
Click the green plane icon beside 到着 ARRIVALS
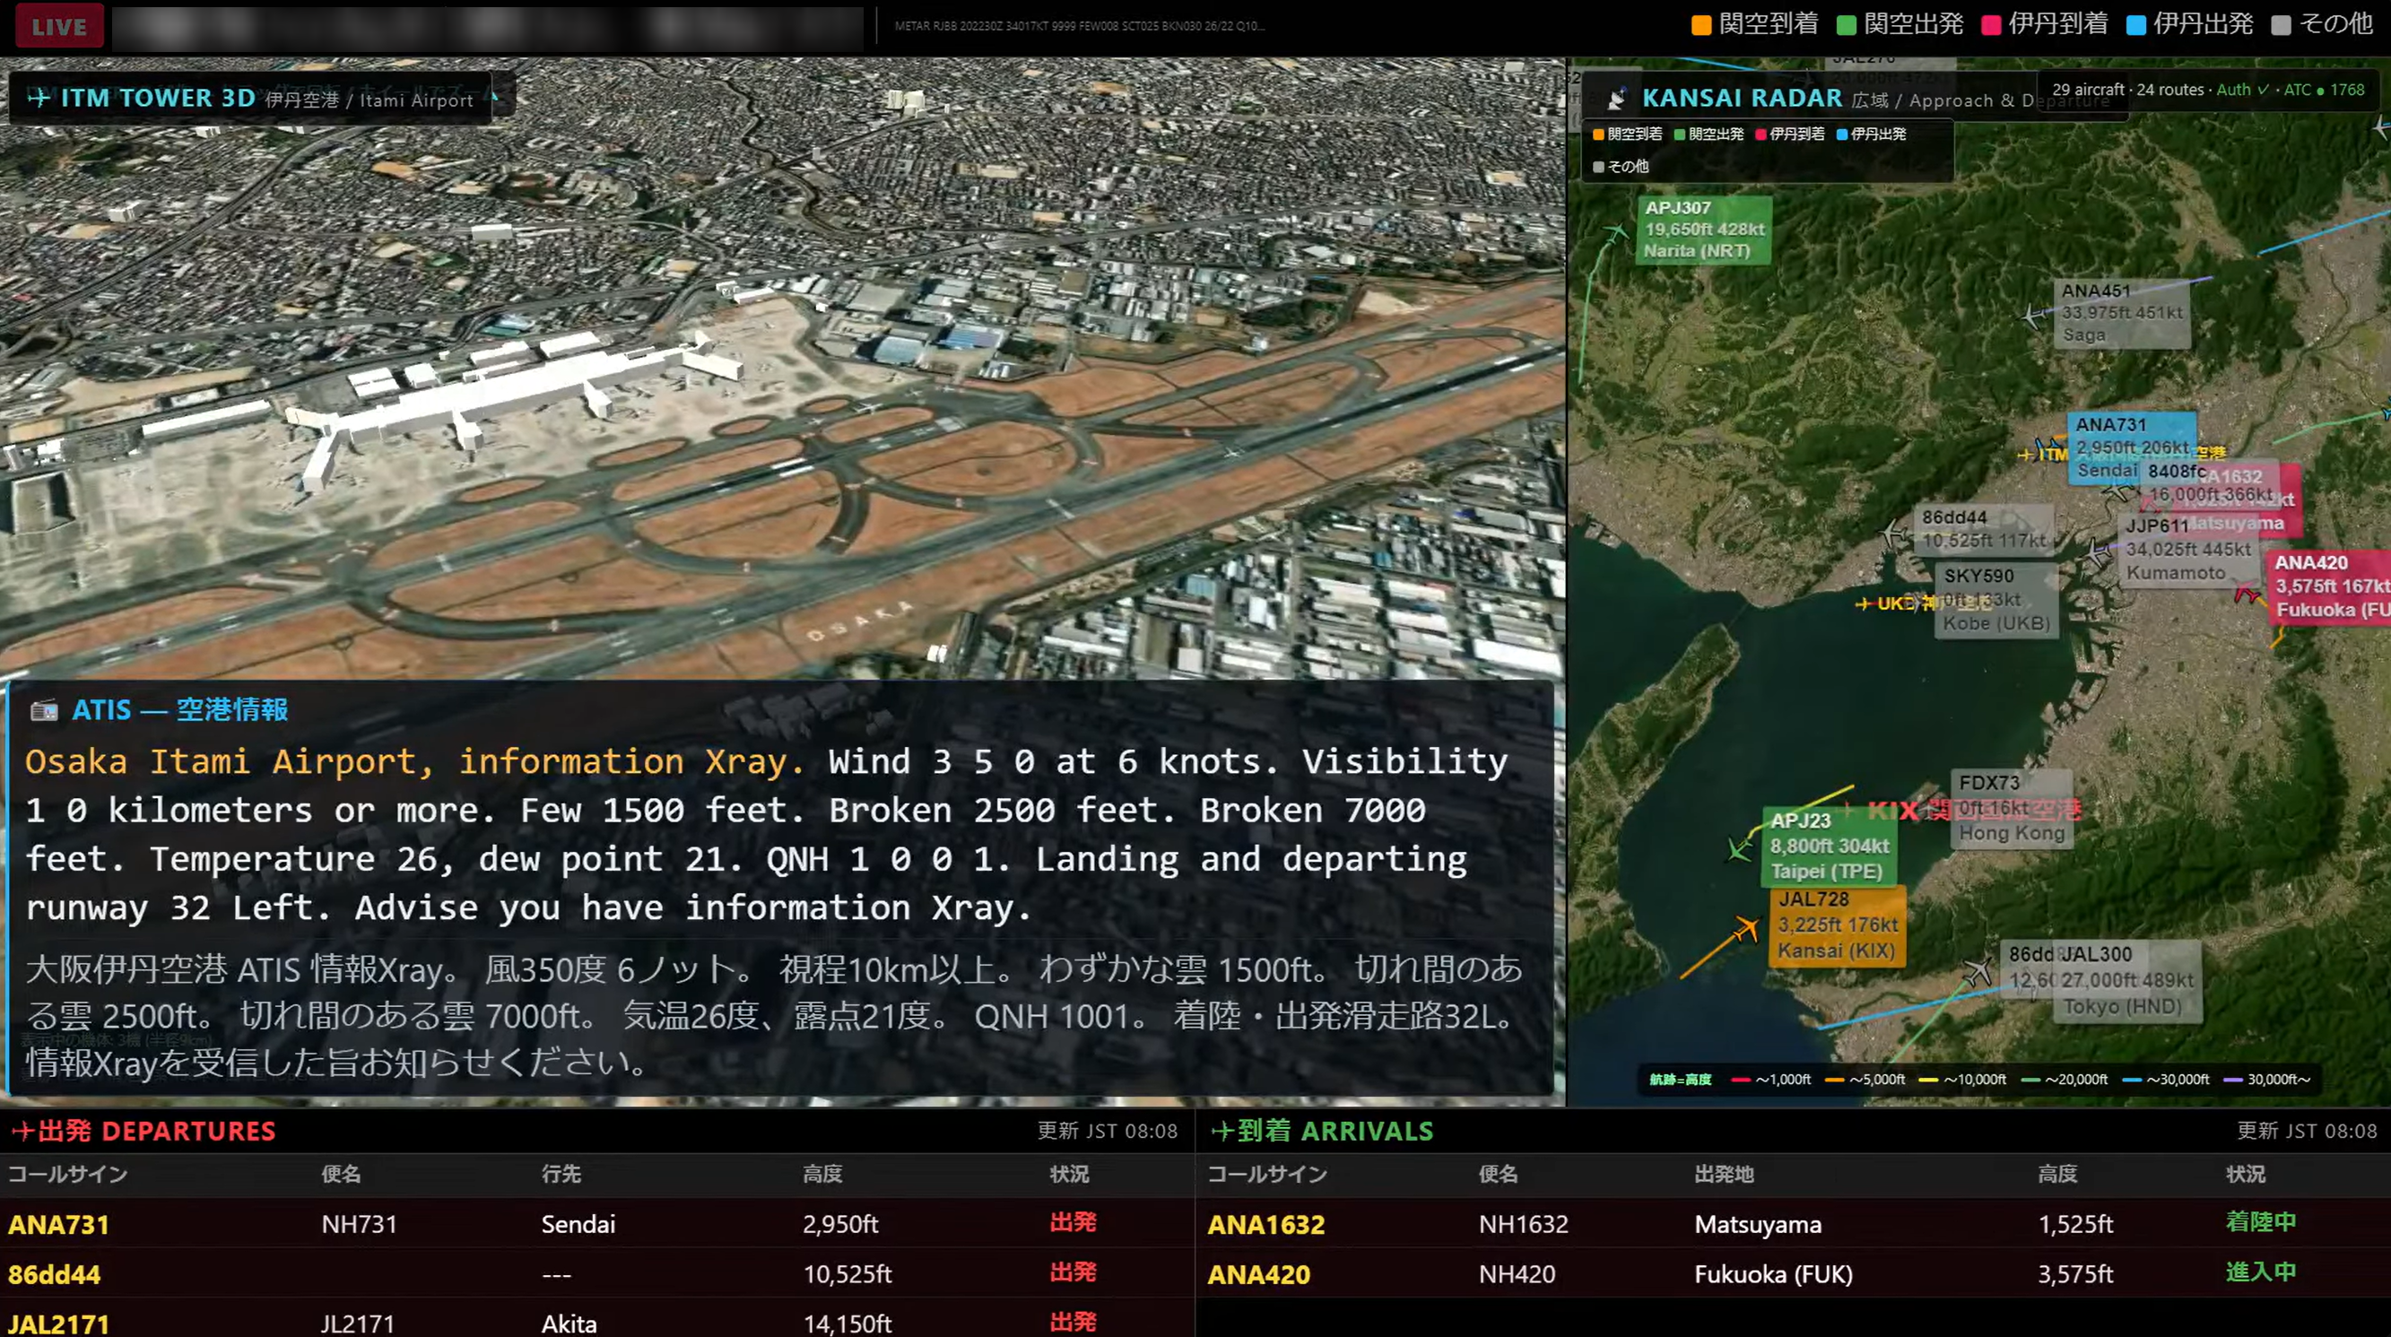click(x=1222, y=1131)
